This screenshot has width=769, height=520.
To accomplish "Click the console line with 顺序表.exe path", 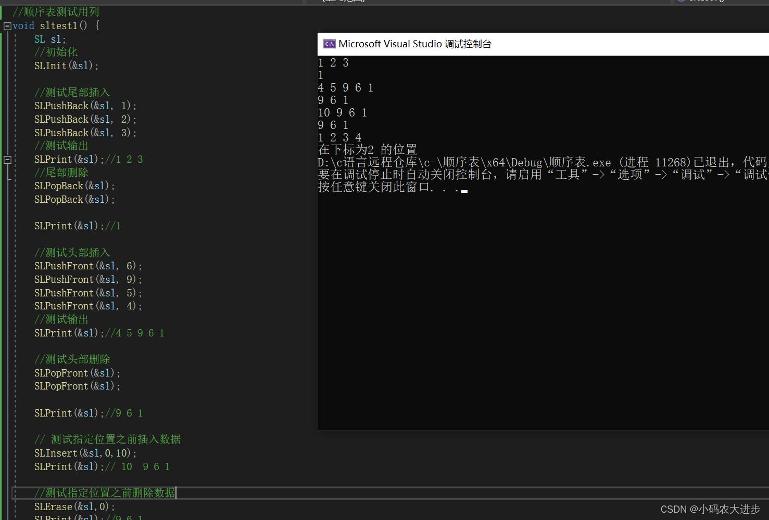I will pos(543,162).
